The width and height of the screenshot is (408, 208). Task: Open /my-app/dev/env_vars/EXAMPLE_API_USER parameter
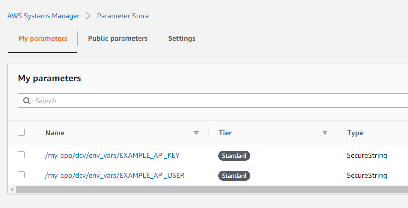tap(115, 175)
